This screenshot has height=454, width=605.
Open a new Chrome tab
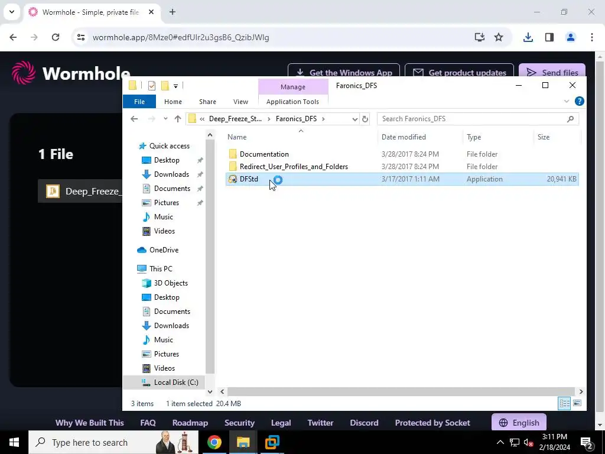[173, 12]
